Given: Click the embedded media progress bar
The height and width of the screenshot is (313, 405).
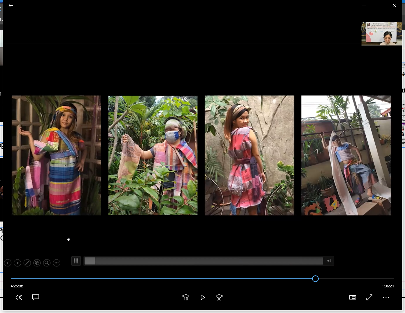Looking at the screenshot, I should click(203, 261).
